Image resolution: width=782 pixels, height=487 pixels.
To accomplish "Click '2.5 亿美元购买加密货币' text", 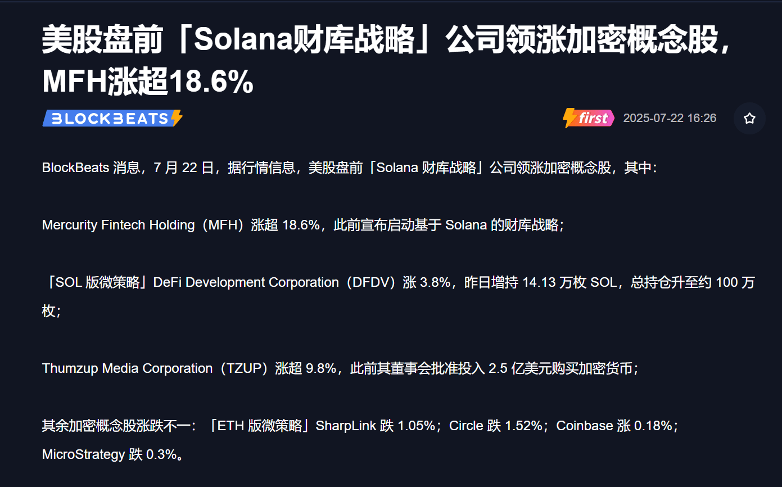I will click(560, 368).
